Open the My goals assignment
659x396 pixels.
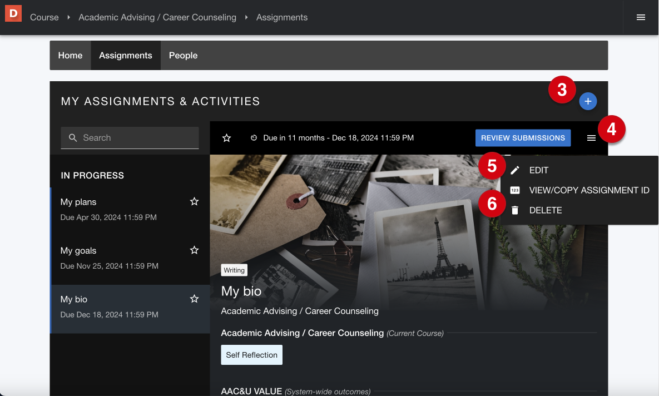tap(130, 258)
